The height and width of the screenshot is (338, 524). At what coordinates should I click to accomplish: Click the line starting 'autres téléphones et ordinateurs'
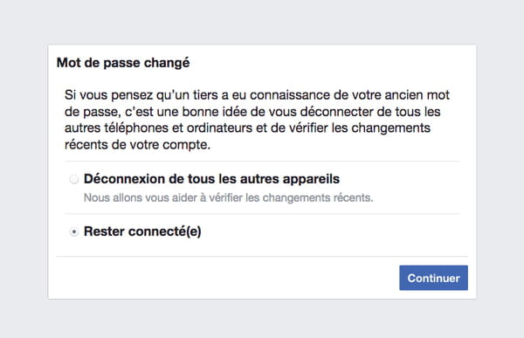tap(247, 128)
